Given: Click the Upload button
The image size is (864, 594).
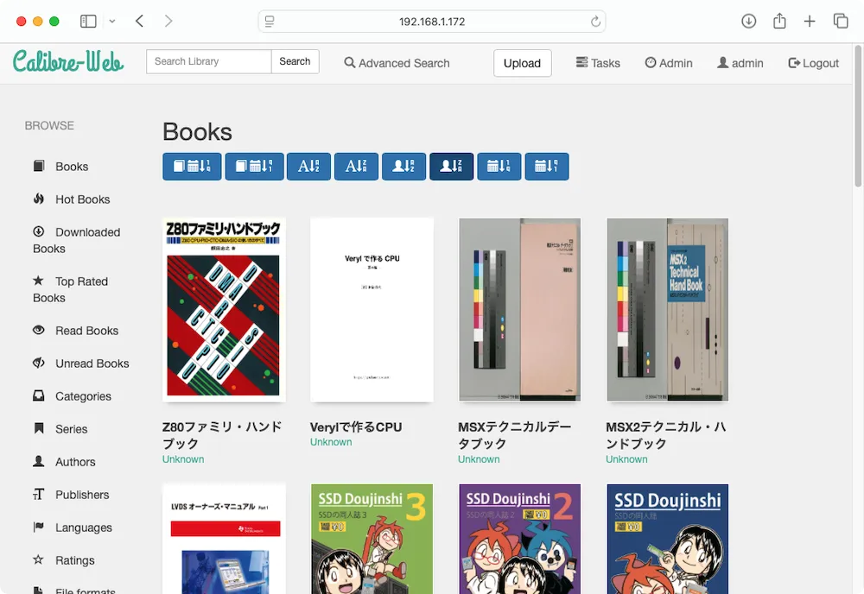Looking at the screenshot, I should (523, 63).
